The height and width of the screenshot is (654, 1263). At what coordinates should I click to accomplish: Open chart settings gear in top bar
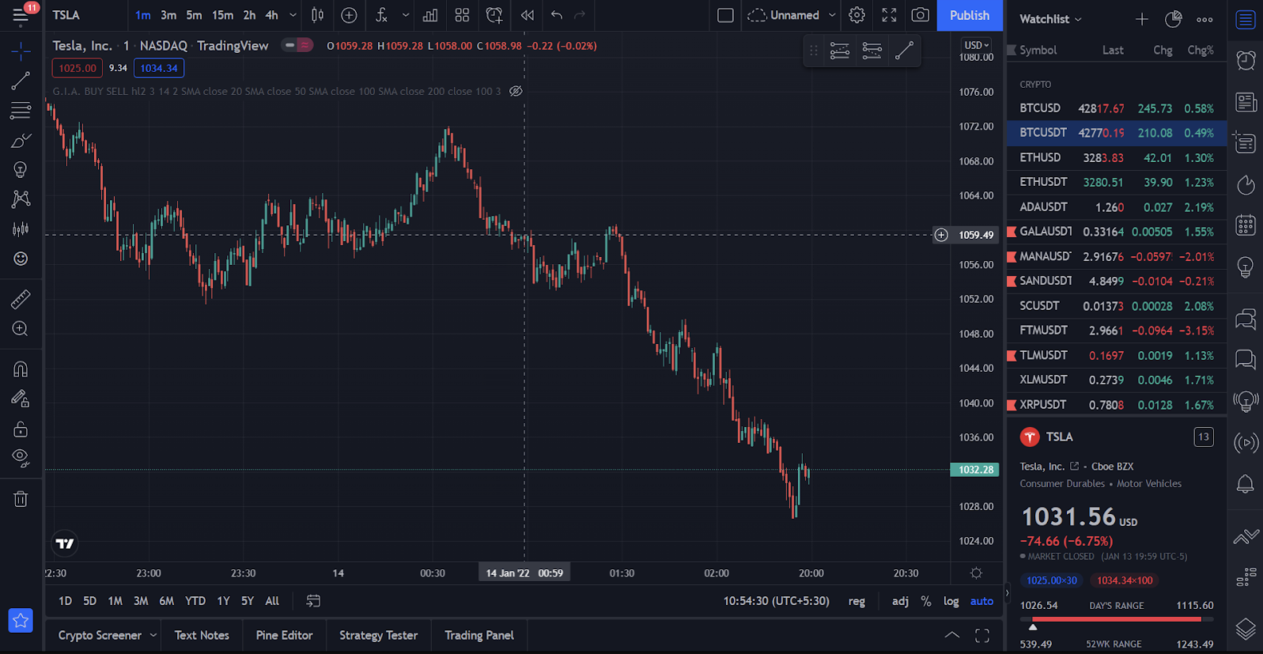coord(857,15)
